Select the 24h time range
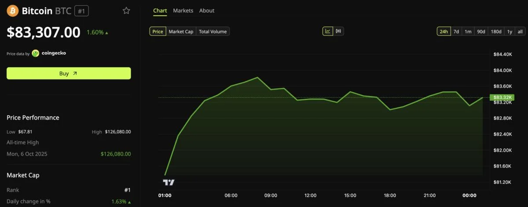The height and width of the screenshot is (207, 528). coord(444,31)
